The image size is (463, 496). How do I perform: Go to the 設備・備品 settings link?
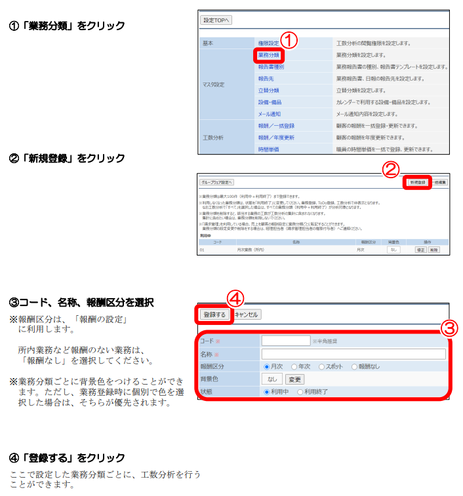click(x=271, y=102)
